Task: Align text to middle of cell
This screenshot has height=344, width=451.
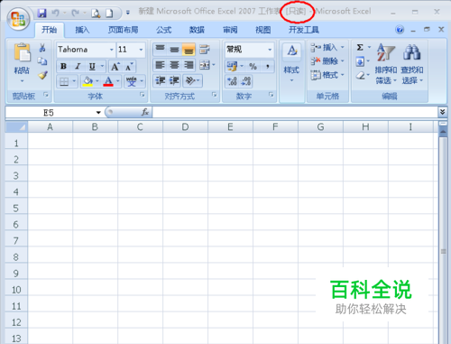Action: pyautogui.click(x=174, y=50)
